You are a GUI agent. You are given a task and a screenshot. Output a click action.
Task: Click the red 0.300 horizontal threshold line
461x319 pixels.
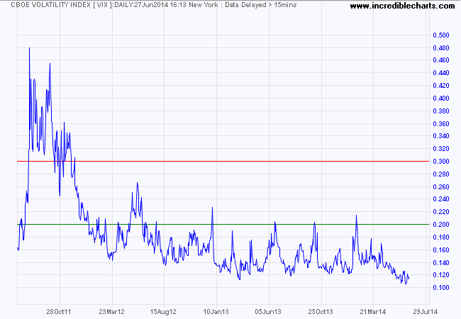pyautogui.click(x=223, y=161)
